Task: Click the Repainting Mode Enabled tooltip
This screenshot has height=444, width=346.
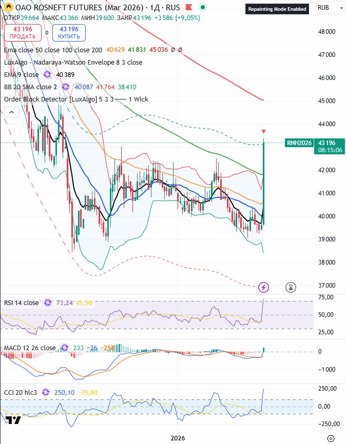Action: 277,9
